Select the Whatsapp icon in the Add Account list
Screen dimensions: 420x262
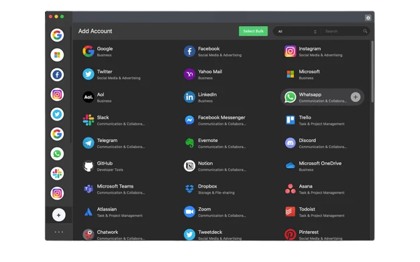pyautogui.click(x=290, y=97)
